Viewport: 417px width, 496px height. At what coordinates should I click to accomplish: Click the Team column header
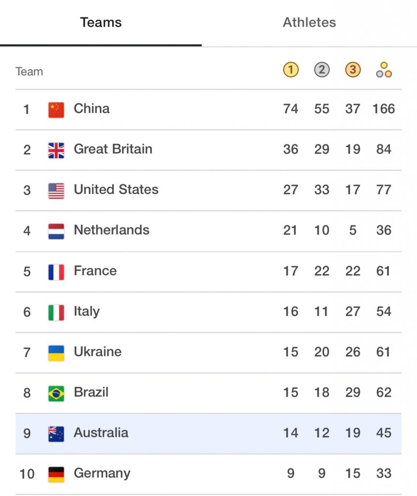tap(29, 72)
